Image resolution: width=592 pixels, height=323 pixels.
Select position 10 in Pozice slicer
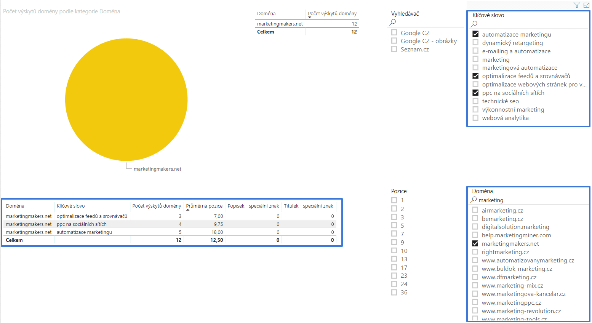point(394,251)
